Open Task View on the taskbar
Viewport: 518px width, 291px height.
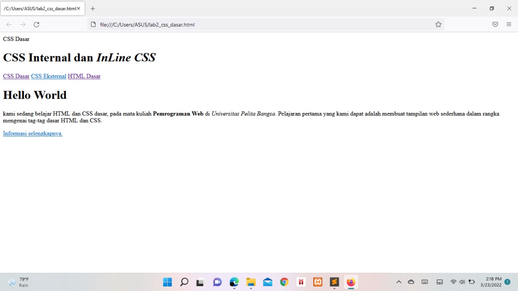point(200,282)
